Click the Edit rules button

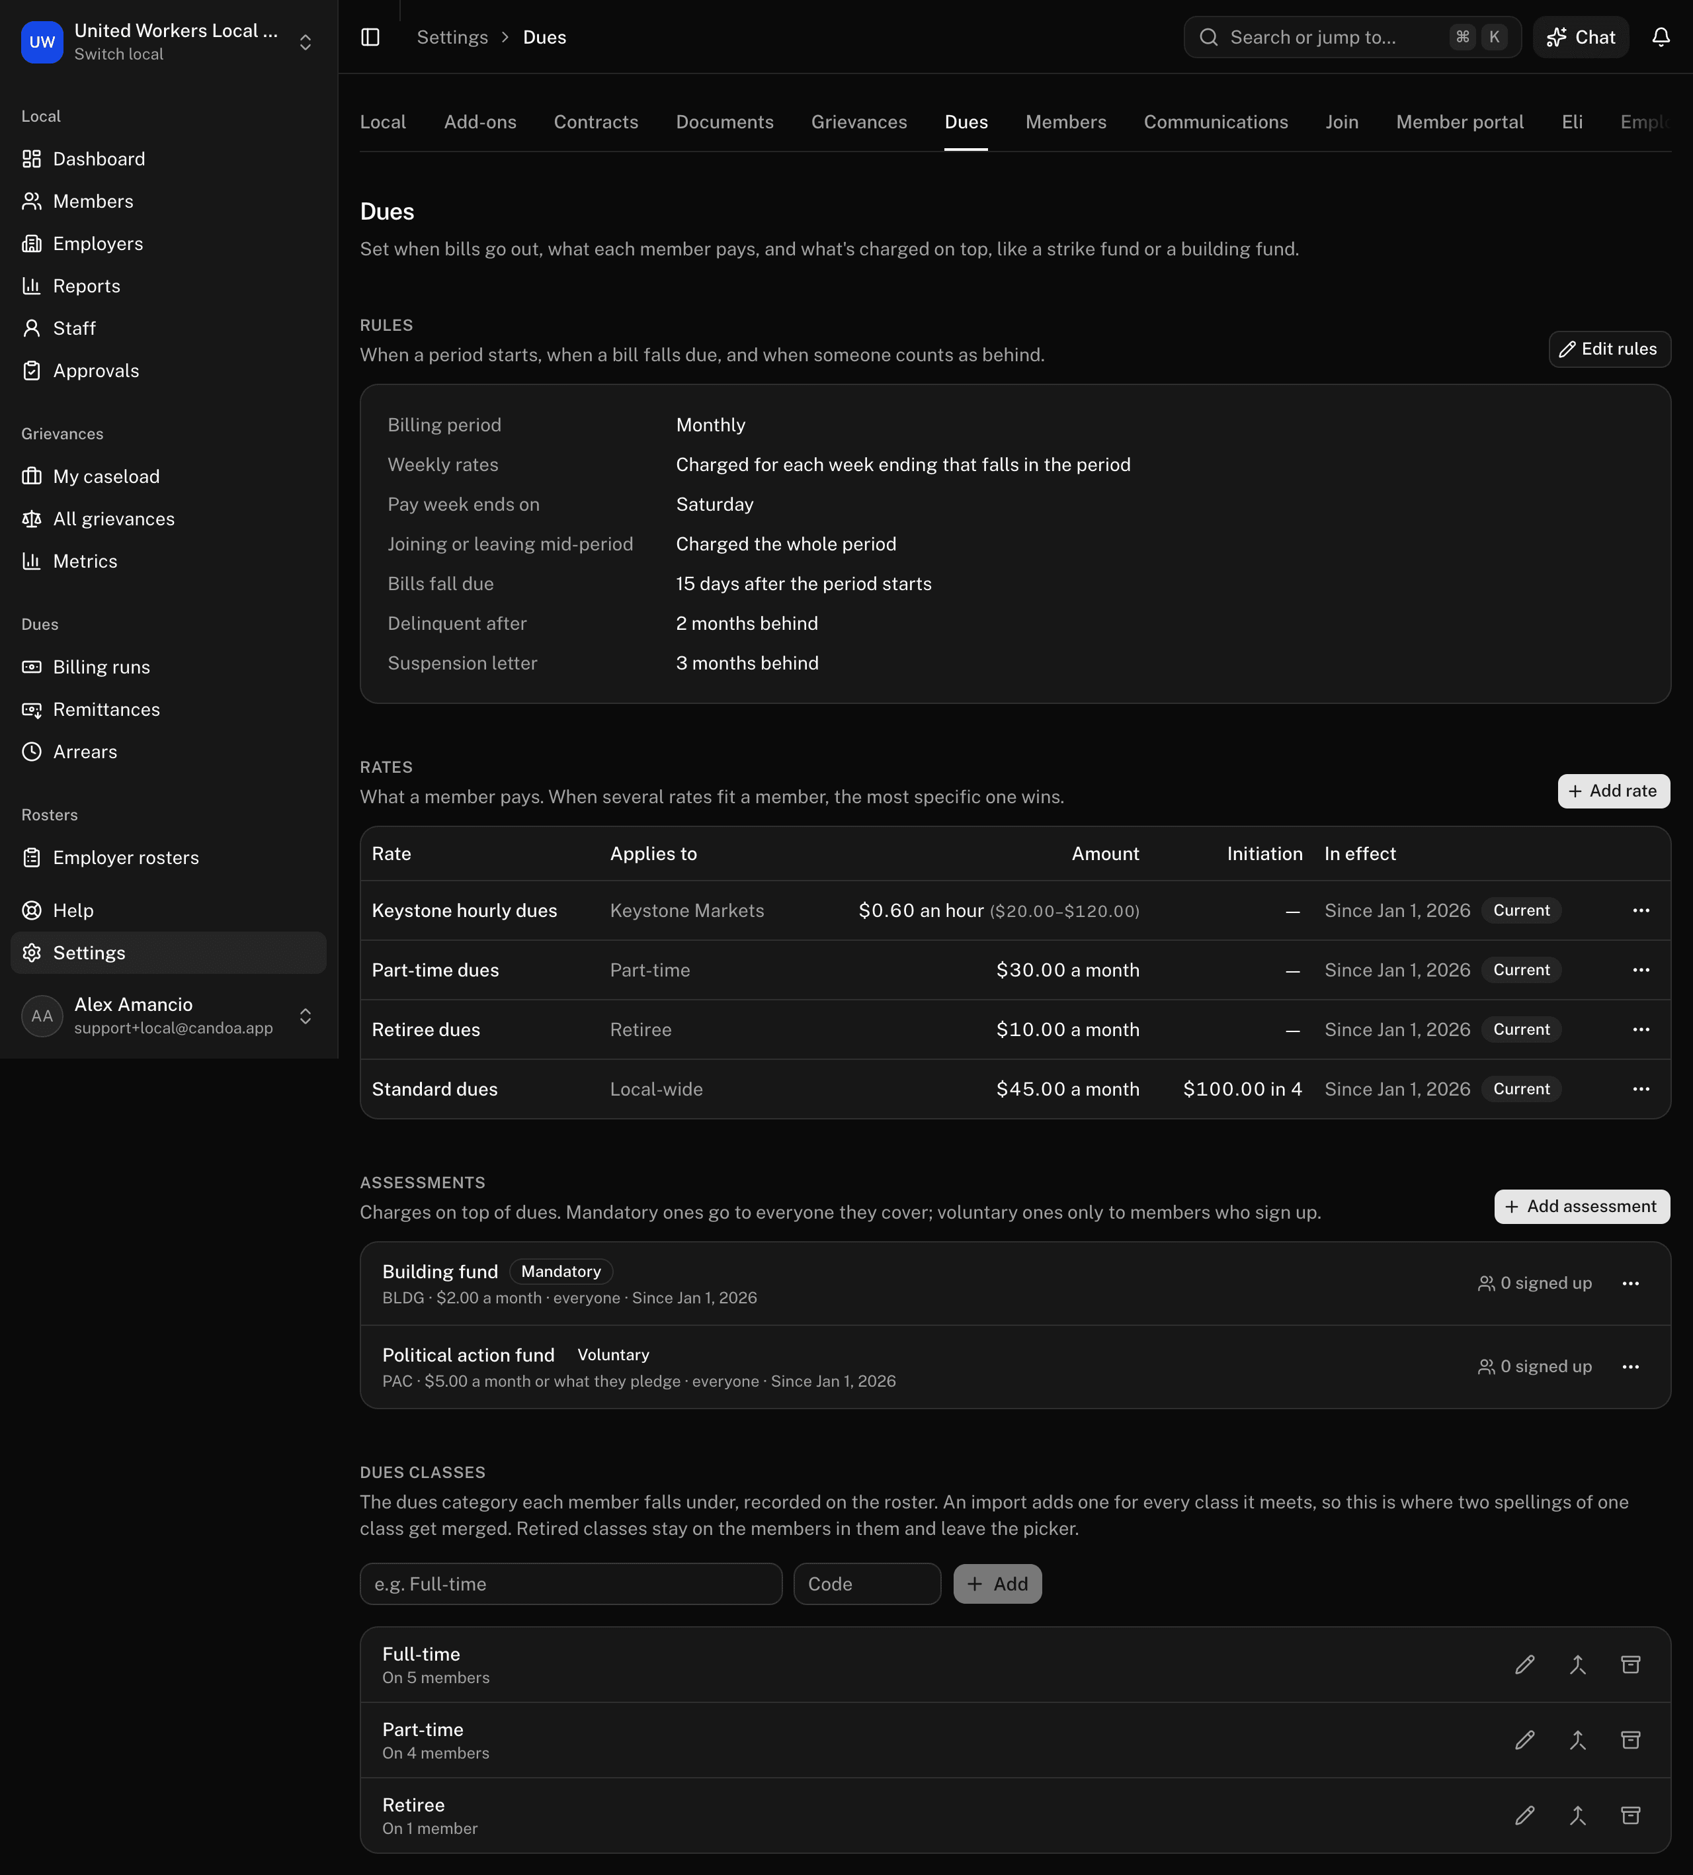[x=1609, y=349]
